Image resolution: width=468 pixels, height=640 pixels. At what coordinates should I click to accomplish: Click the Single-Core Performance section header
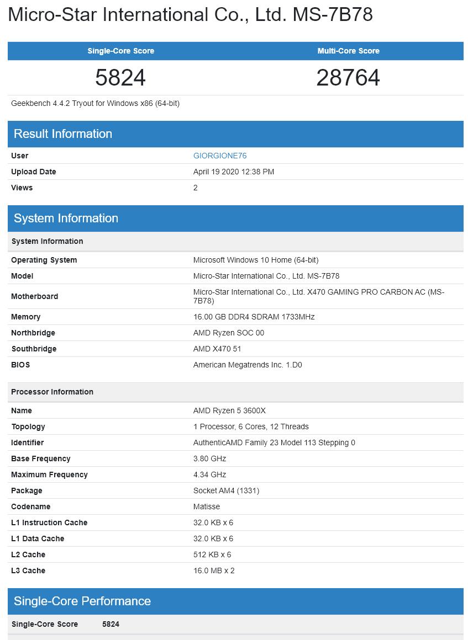click(82, 601)
